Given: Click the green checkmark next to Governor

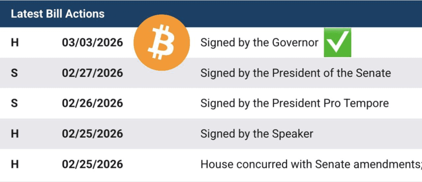Looking at the screenshot, I should pyautogui.click(x=337, y=43).
